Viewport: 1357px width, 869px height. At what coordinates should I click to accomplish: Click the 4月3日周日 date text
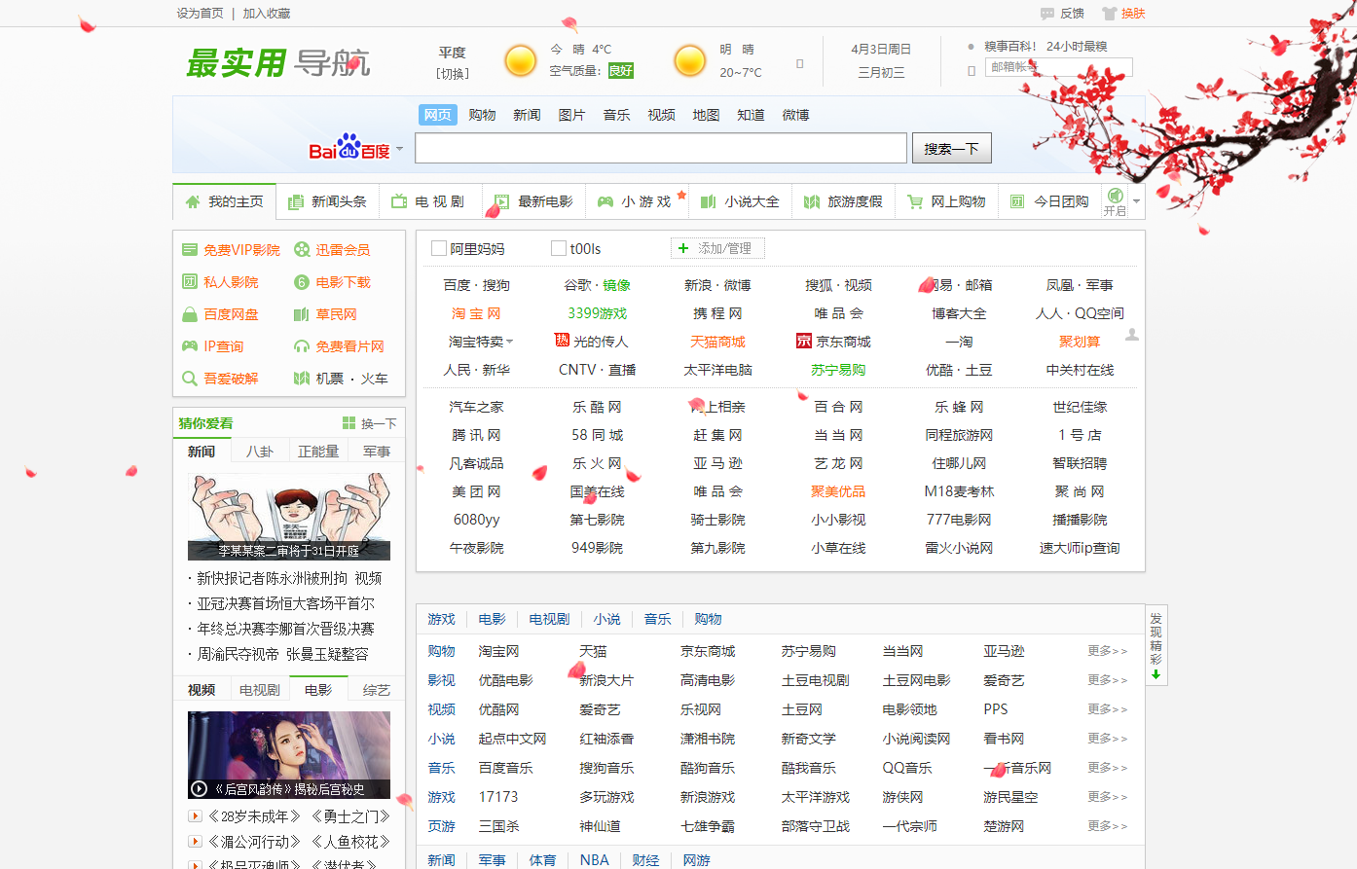click(881, 49)
